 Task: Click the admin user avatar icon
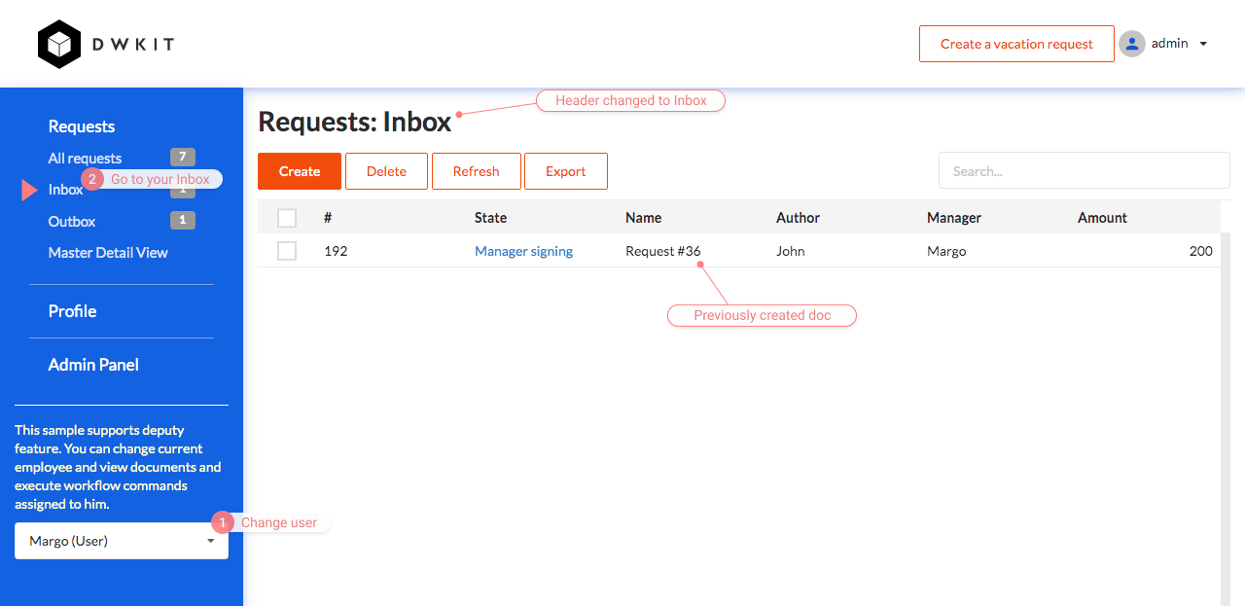(x=1131, y=44)
